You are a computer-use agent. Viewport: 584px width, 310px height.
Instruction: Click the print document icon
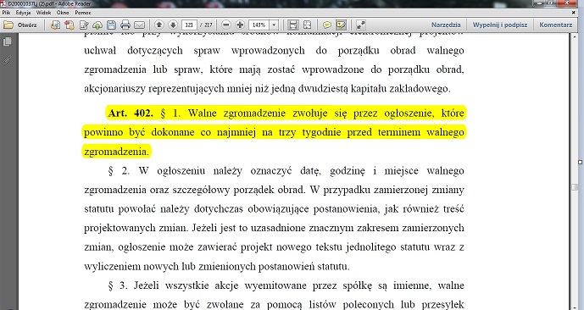tap(125, 25)
